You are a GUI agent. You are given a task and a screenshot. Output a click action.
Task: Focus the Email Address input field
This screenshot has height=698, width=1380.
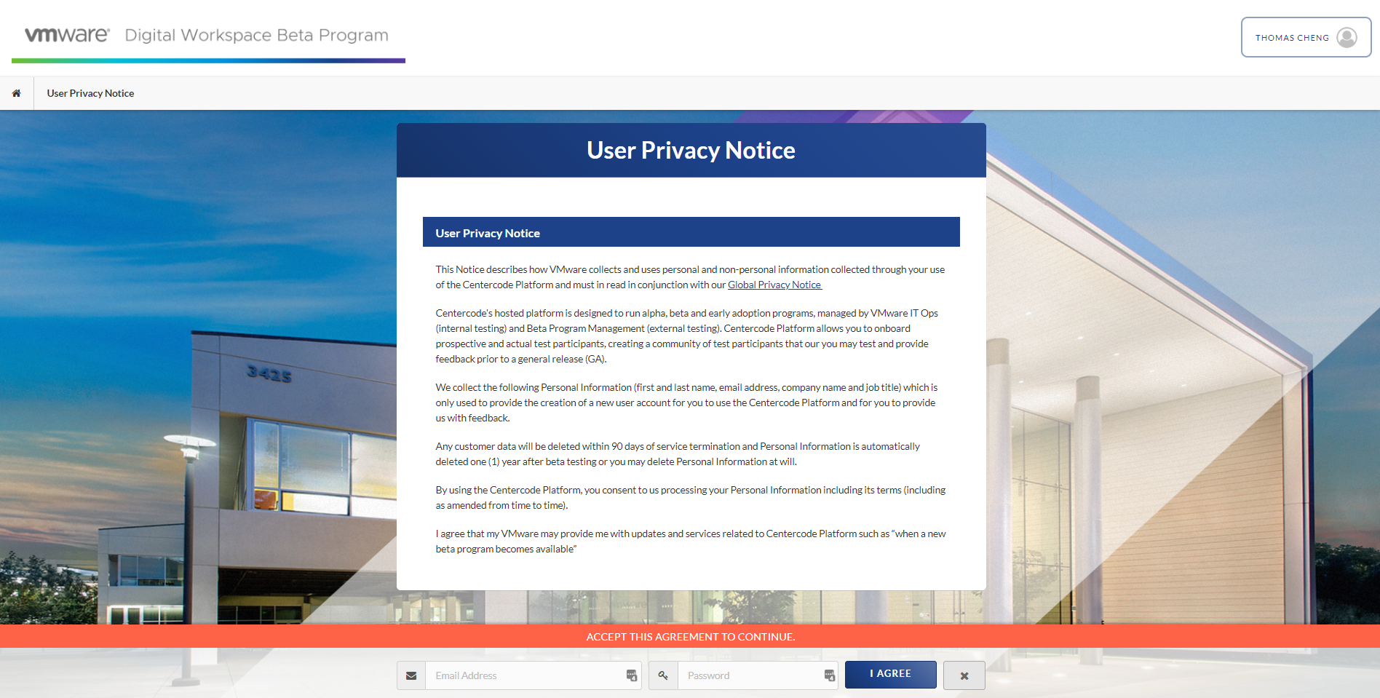click(x=524, y=675)
